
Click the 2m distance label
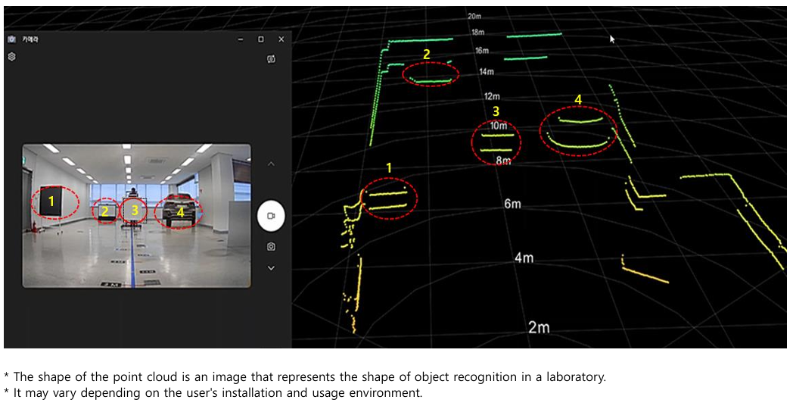coord(538,326)
